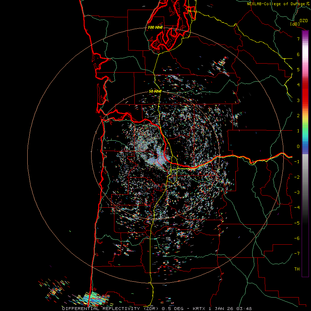Click the -5 value on the color scale

point(297,223)
